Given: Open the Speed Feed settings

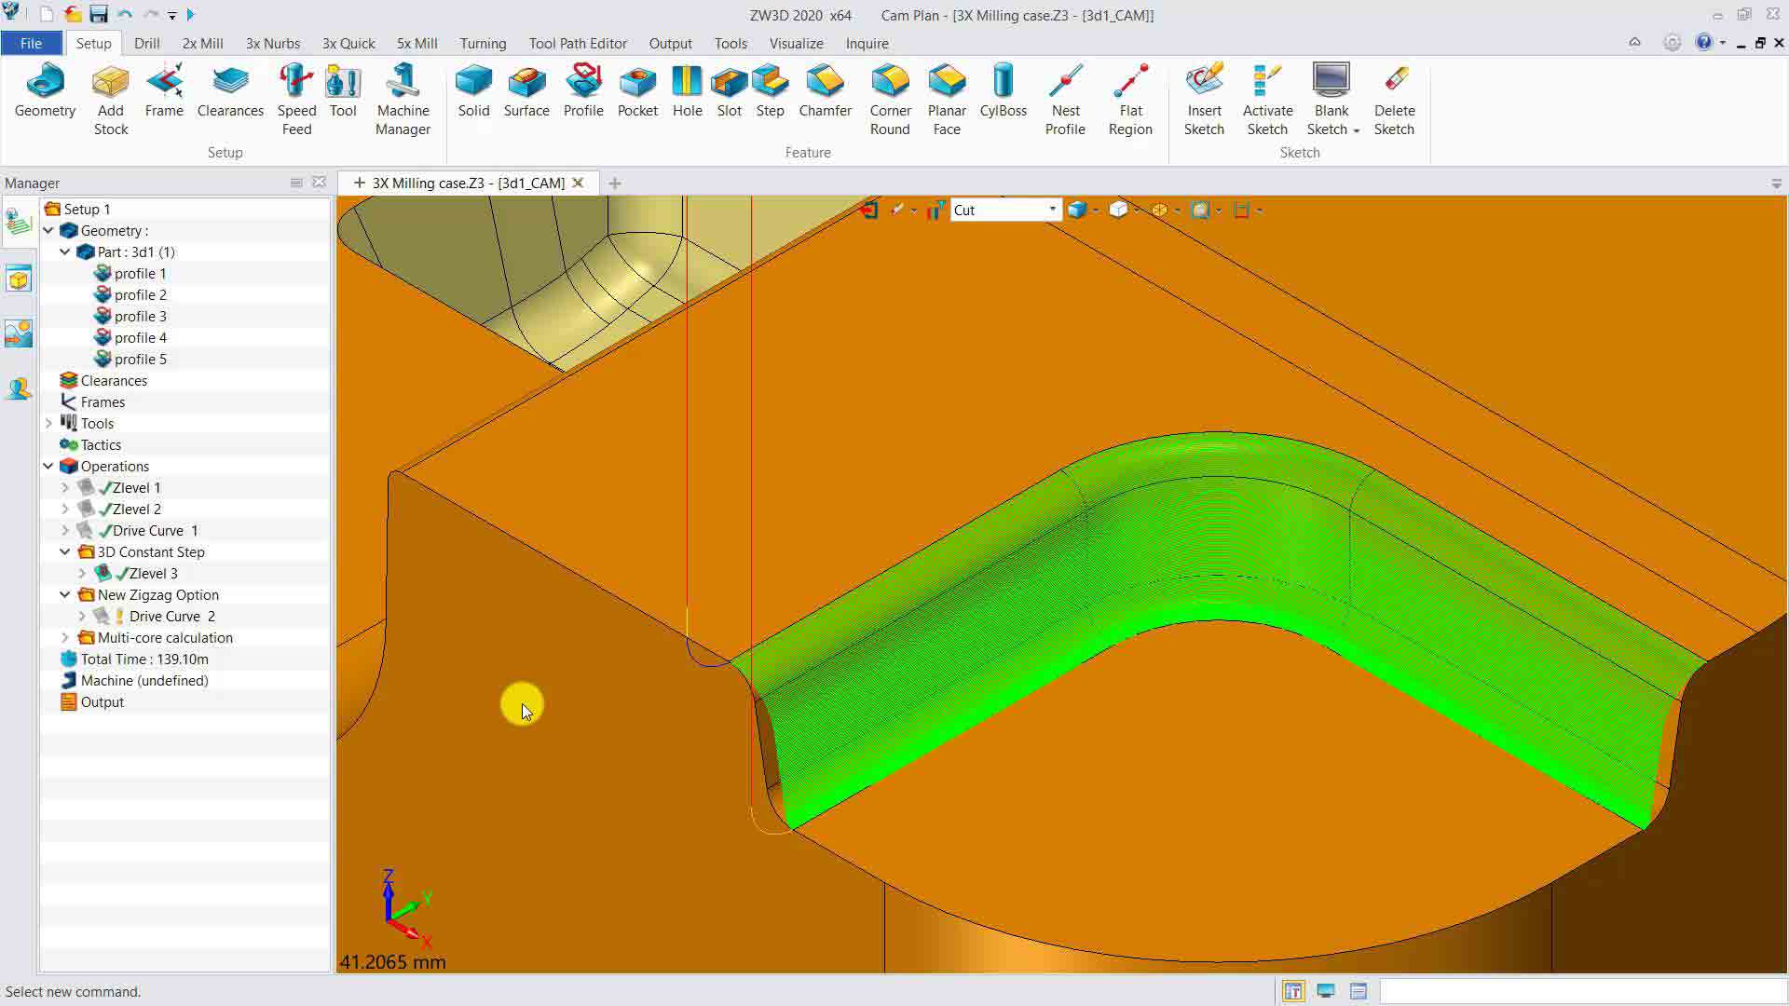Looking at the screenshot, I should [x=296, y=83].
